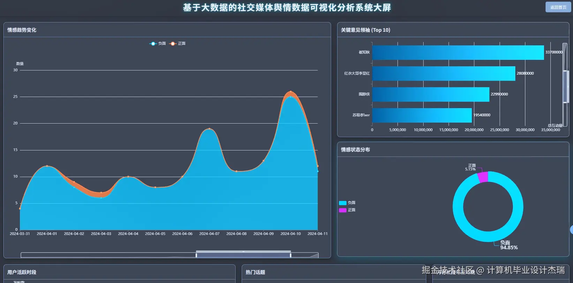Click the x-axis label 2024-04-06
573x283 pixels.
click(182, 234)
